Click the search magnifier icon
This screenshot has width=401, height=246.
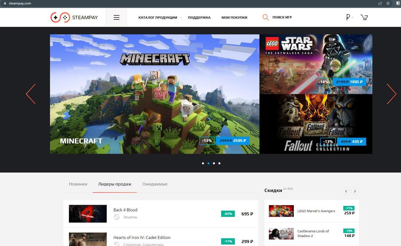click(x=266, y=17)
